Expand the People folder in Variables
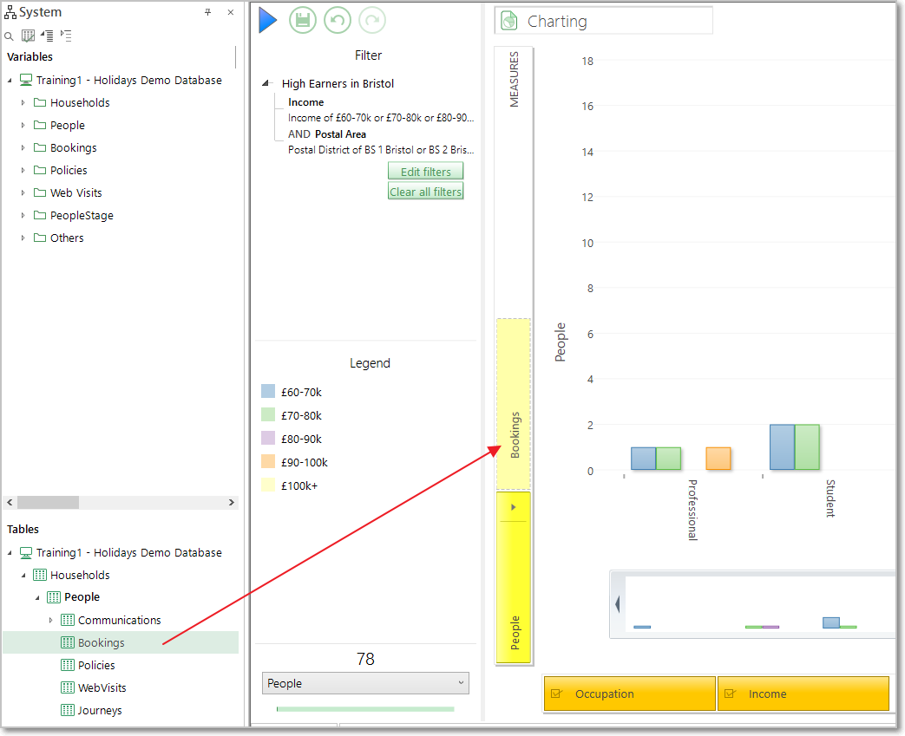This screenshot has height=736, width=905. point(23,125)
